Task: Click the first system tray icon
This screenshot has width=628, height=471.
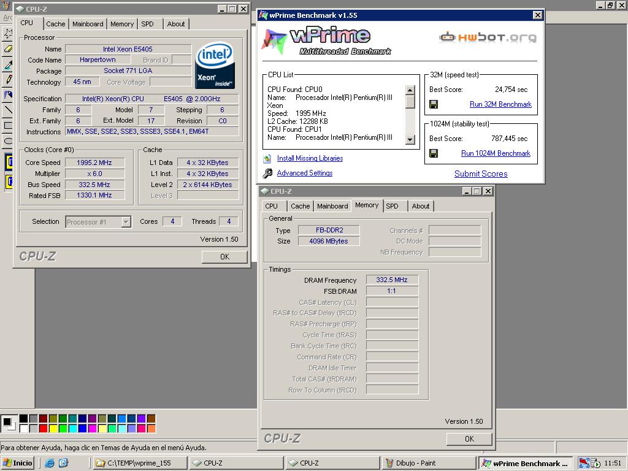Action: tap(584, 463)
